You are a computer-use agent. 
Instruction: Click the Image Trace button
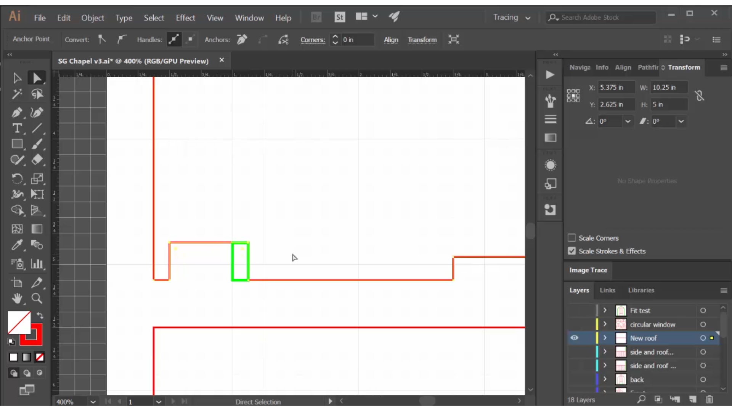pyautogui.click(x=588, y=270)
